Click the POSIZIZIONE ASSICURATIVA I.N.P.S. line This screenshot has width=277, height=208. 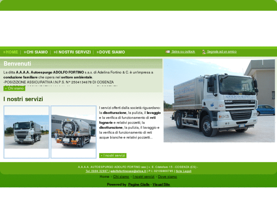(x=58, y=82)
